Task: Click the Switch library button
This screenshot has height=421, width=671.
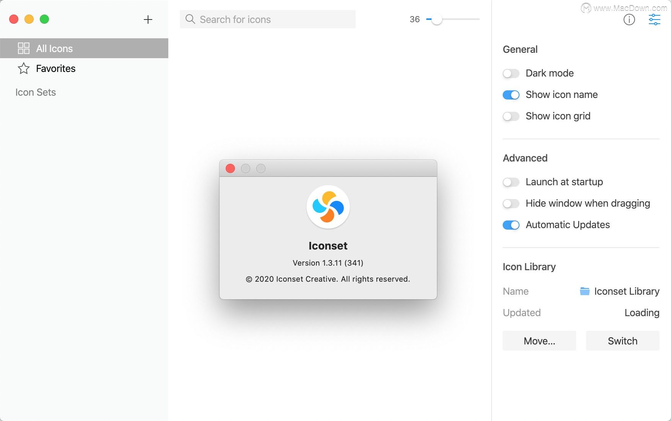Action: [623, 341]
